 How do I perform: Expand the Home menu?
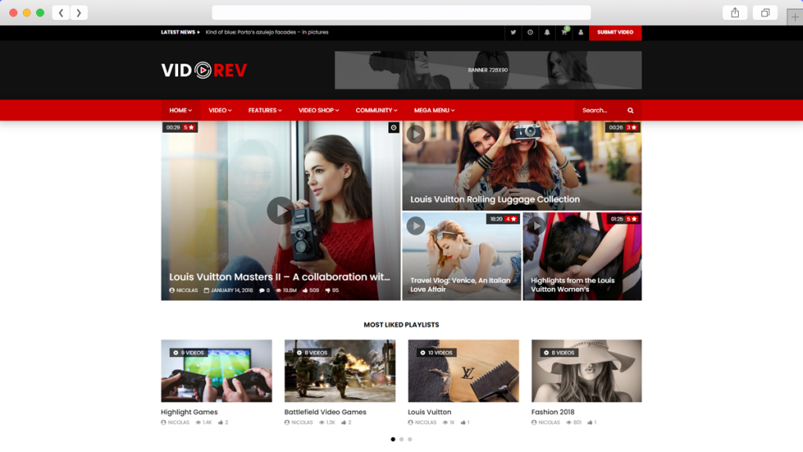180,110
